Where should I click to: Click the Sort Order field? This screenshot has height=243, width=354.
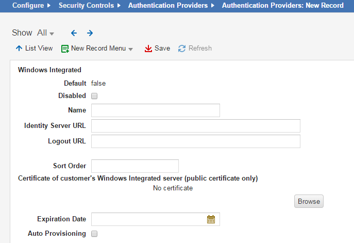click(134, 166)
